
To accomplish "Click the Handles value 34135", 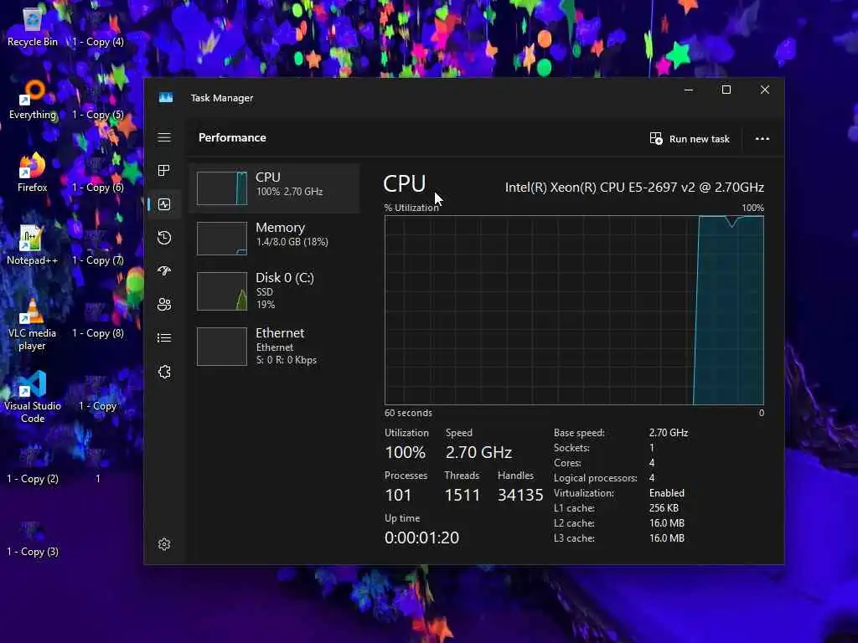I will [x=519, y=495].
